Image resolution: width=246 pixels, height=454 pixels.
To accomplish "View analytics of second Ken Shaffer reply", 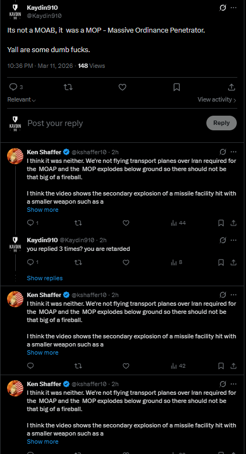I will pos(178,365).
